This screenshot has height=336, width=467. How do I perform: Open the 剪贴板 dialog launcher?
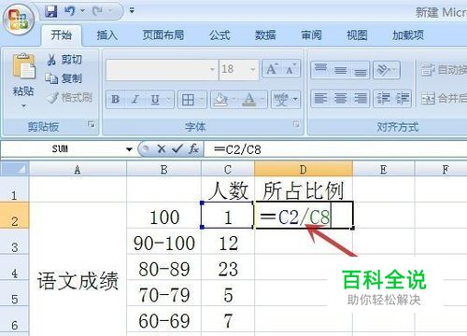point(92,124)
